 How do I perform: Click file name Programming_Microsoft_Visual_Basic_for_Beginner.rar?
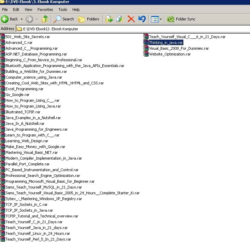[x=50, y=181]
